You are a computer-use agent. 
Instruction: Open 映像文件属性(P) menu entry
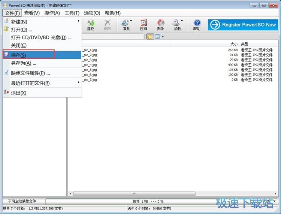coord(42,73)
